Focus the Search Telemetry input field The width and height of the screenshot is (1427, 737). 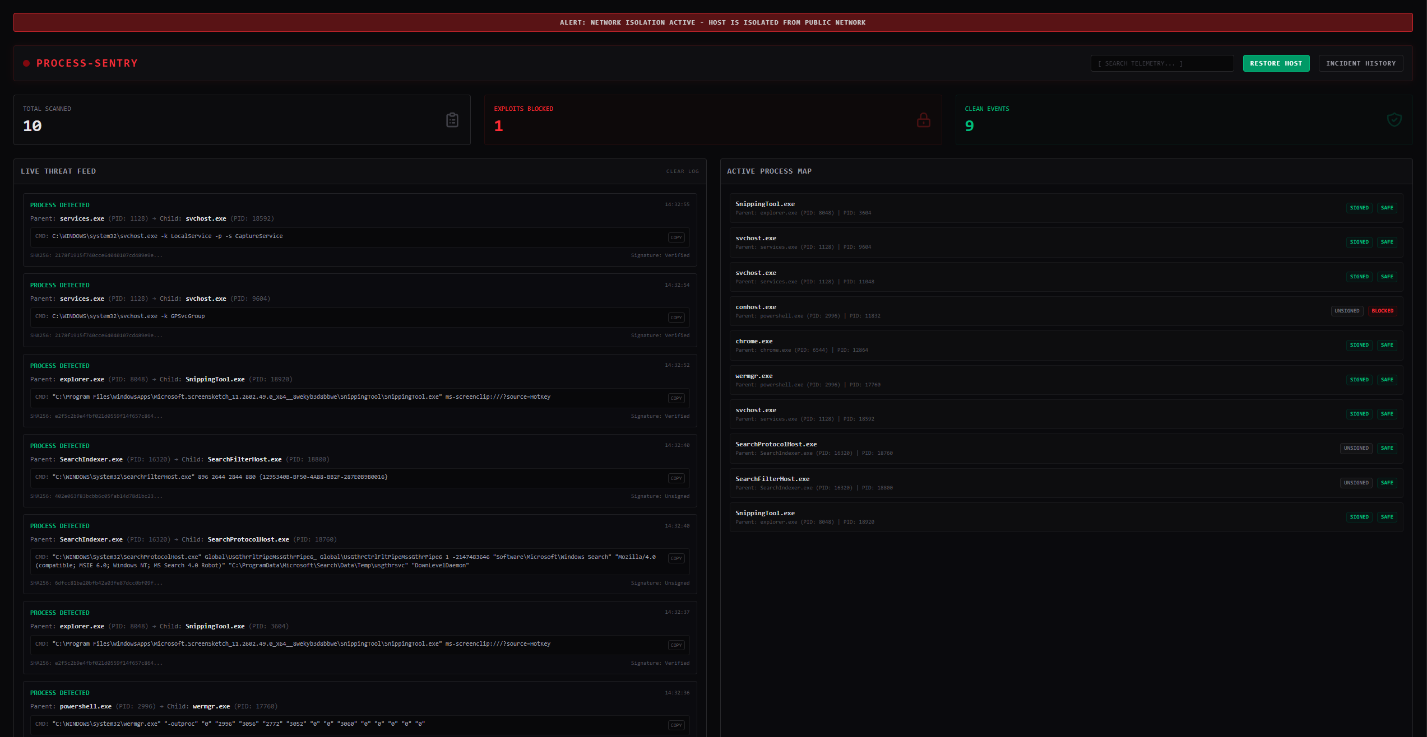click(x=1161, y=63)
